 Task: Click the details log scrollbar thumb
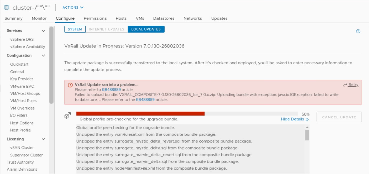(307, 135)
